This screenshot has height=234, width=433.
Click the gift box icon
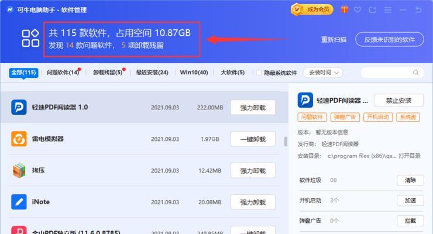click(x=345, y=10)
